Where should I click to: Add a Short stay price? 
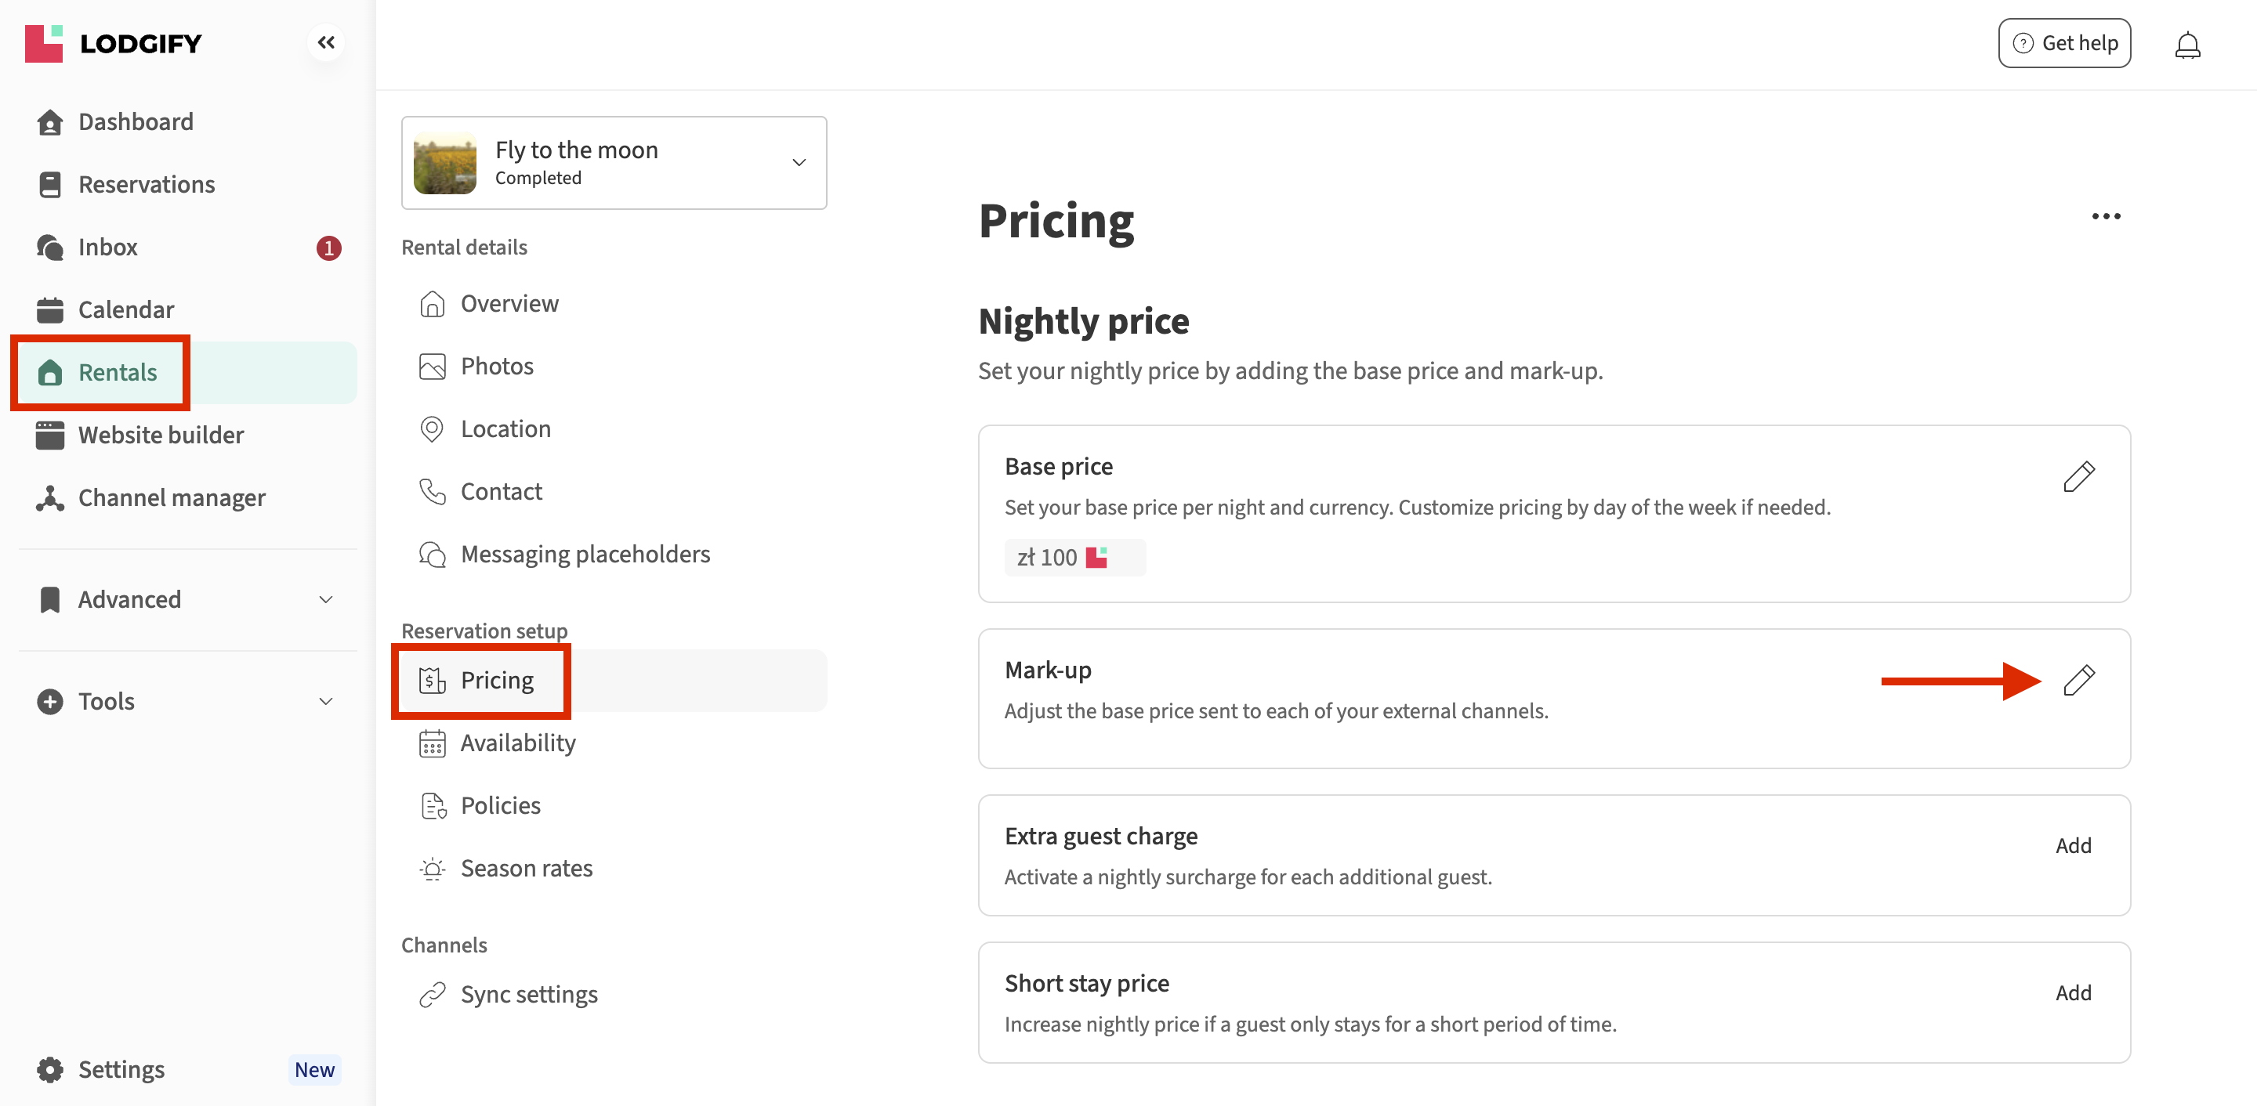click(x=2072, y=992)
